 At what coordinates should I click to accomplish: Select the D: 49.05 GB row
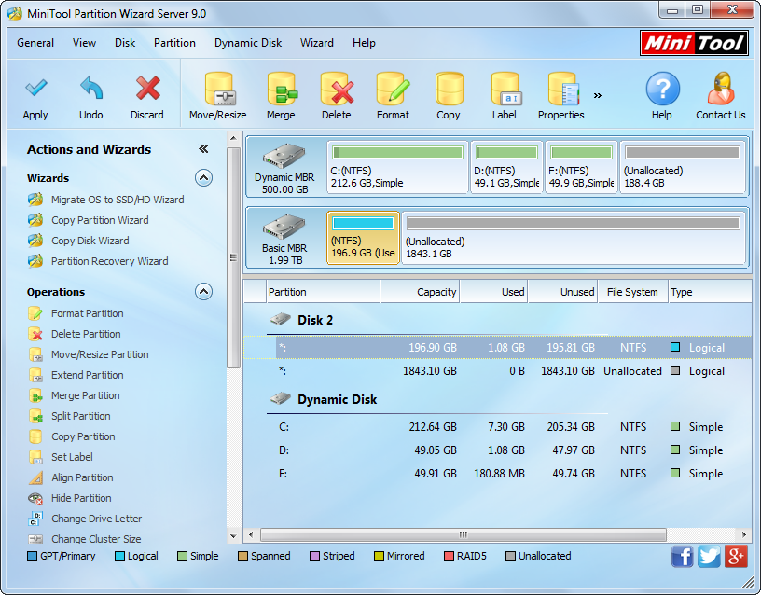(x=497, y=450)
